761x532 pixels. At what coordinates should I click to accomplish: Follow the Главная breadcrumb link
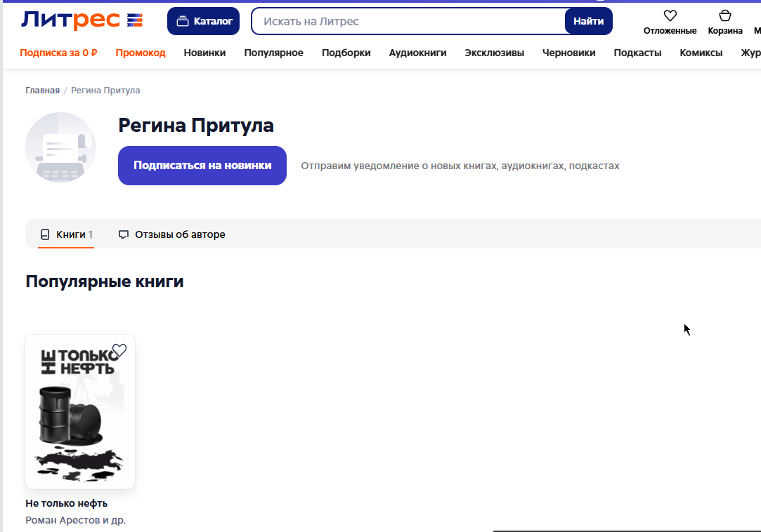[42, 91]
